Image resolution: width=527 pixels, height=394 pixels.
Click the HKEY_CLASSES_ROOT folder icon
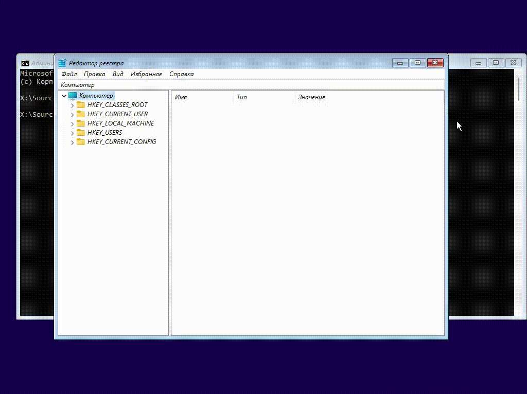click(x=81, y=105)
